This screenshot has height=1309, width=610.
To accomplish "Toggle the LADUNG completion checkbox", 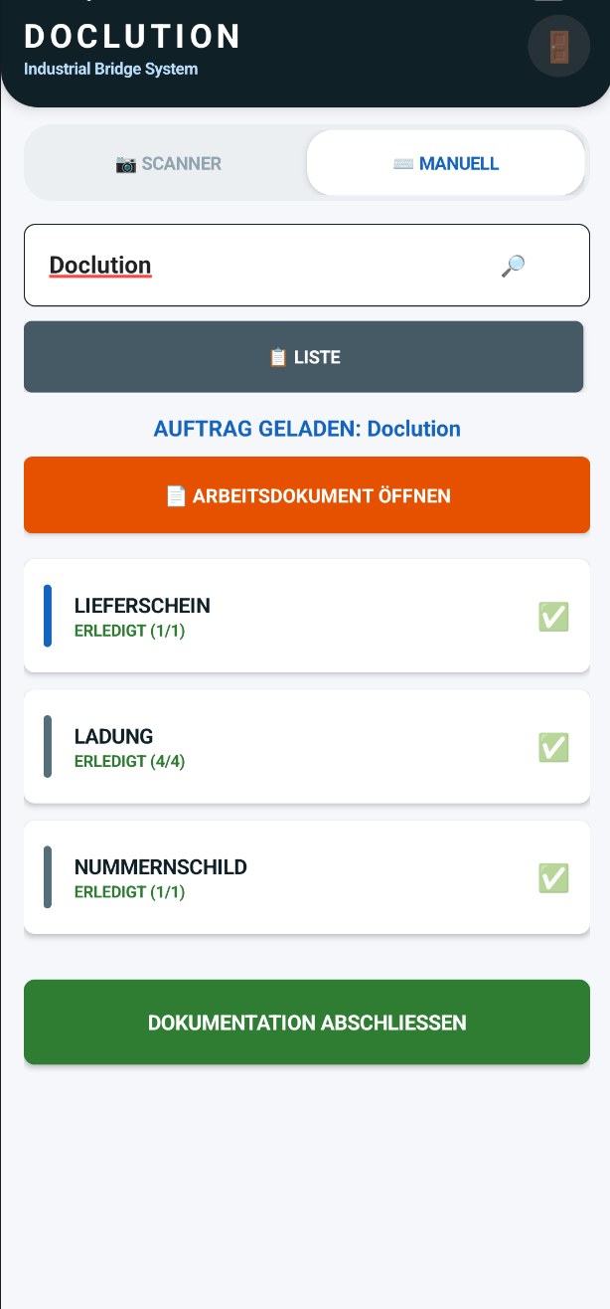I will [x=552, y=747].
